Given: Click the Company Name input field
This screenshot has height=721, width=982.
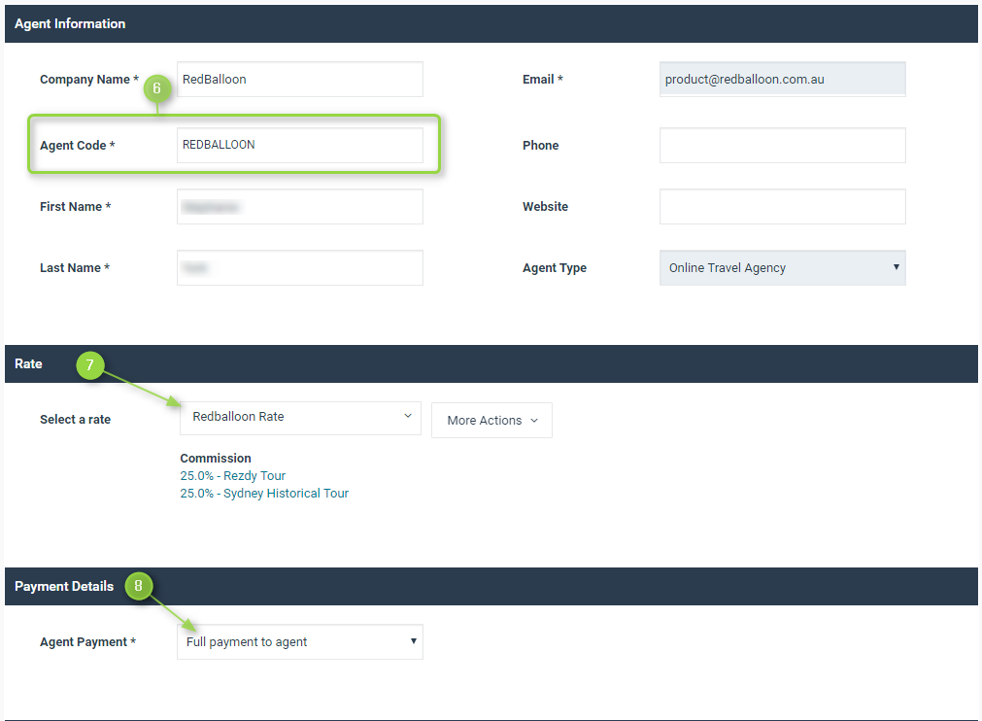Looking at the screenshot, I should click(x=300, y=80).
